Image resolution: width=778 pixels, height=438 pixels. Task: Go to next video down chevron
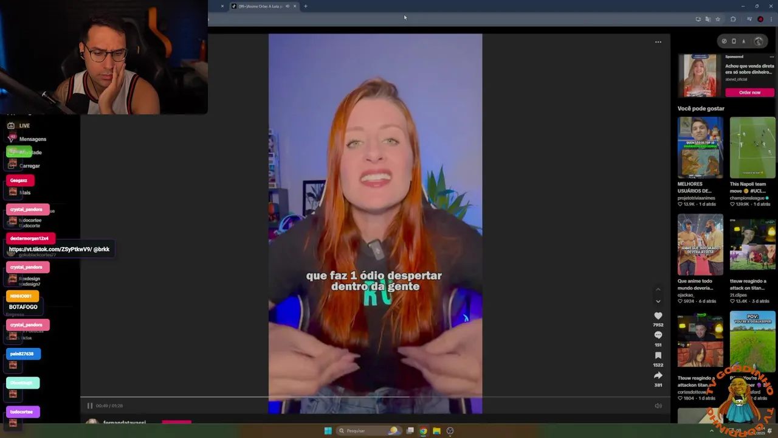coord(658,301)
